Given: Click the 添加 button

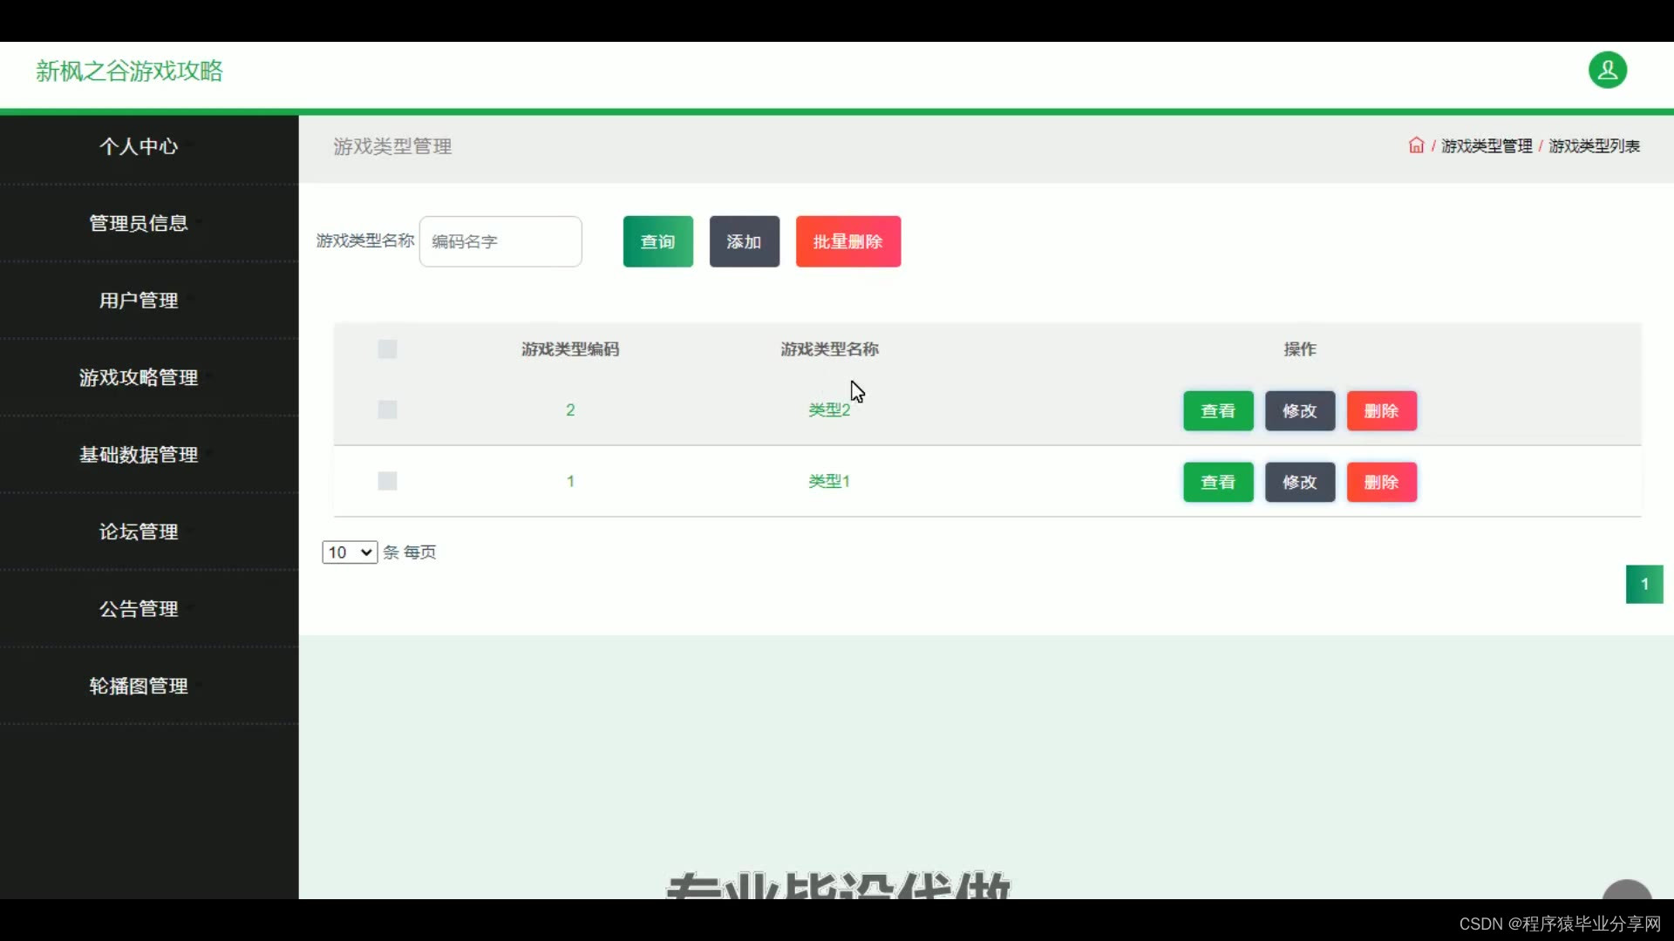Looking at the screenshot, I should pos(744,241).
